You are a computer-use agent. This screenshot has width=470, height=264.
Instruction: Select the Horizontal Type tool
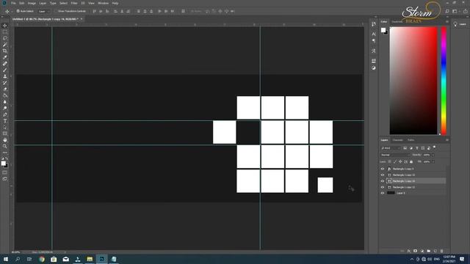pos(5,121)
